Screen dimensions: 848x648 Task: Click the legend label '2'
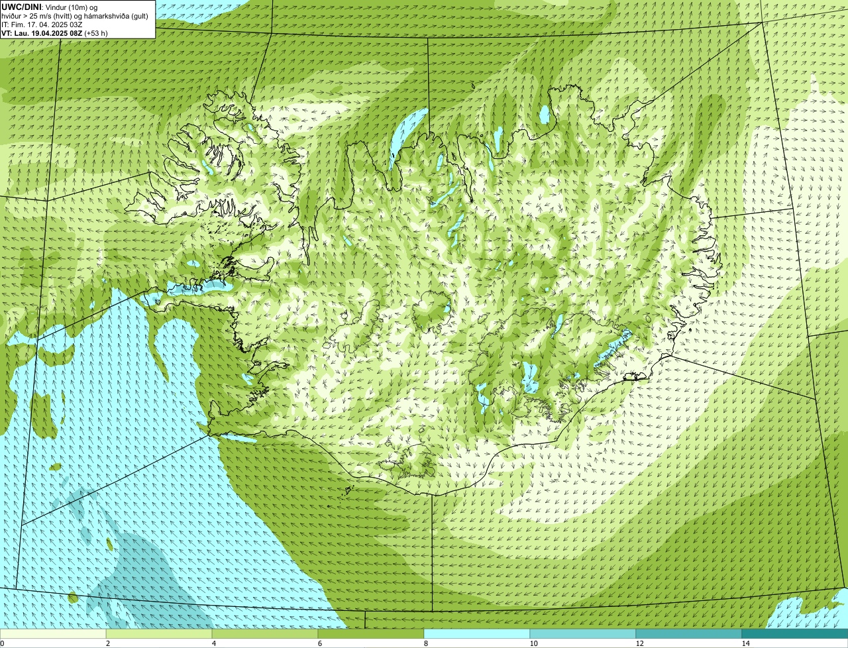coord(107,643)
